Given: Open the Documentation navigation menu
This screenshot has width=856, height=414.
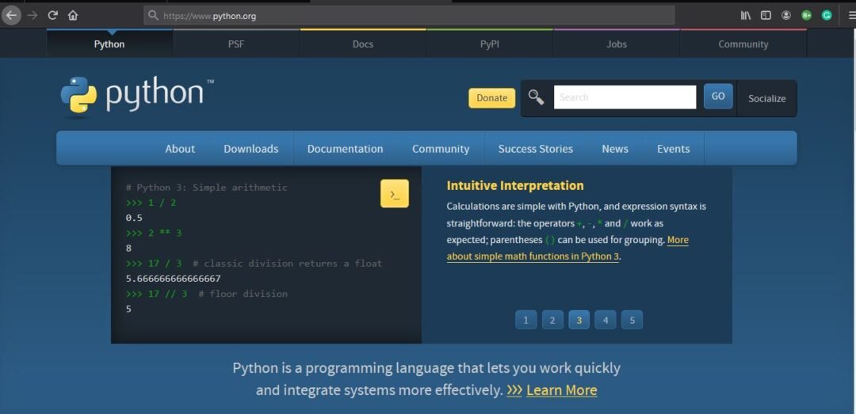Looking at the screenshot, I should (x=345, y=149).
